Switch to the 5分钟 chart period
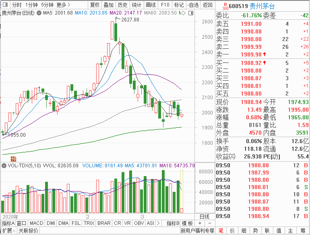 pyautogui.click(x=47, y=5)
